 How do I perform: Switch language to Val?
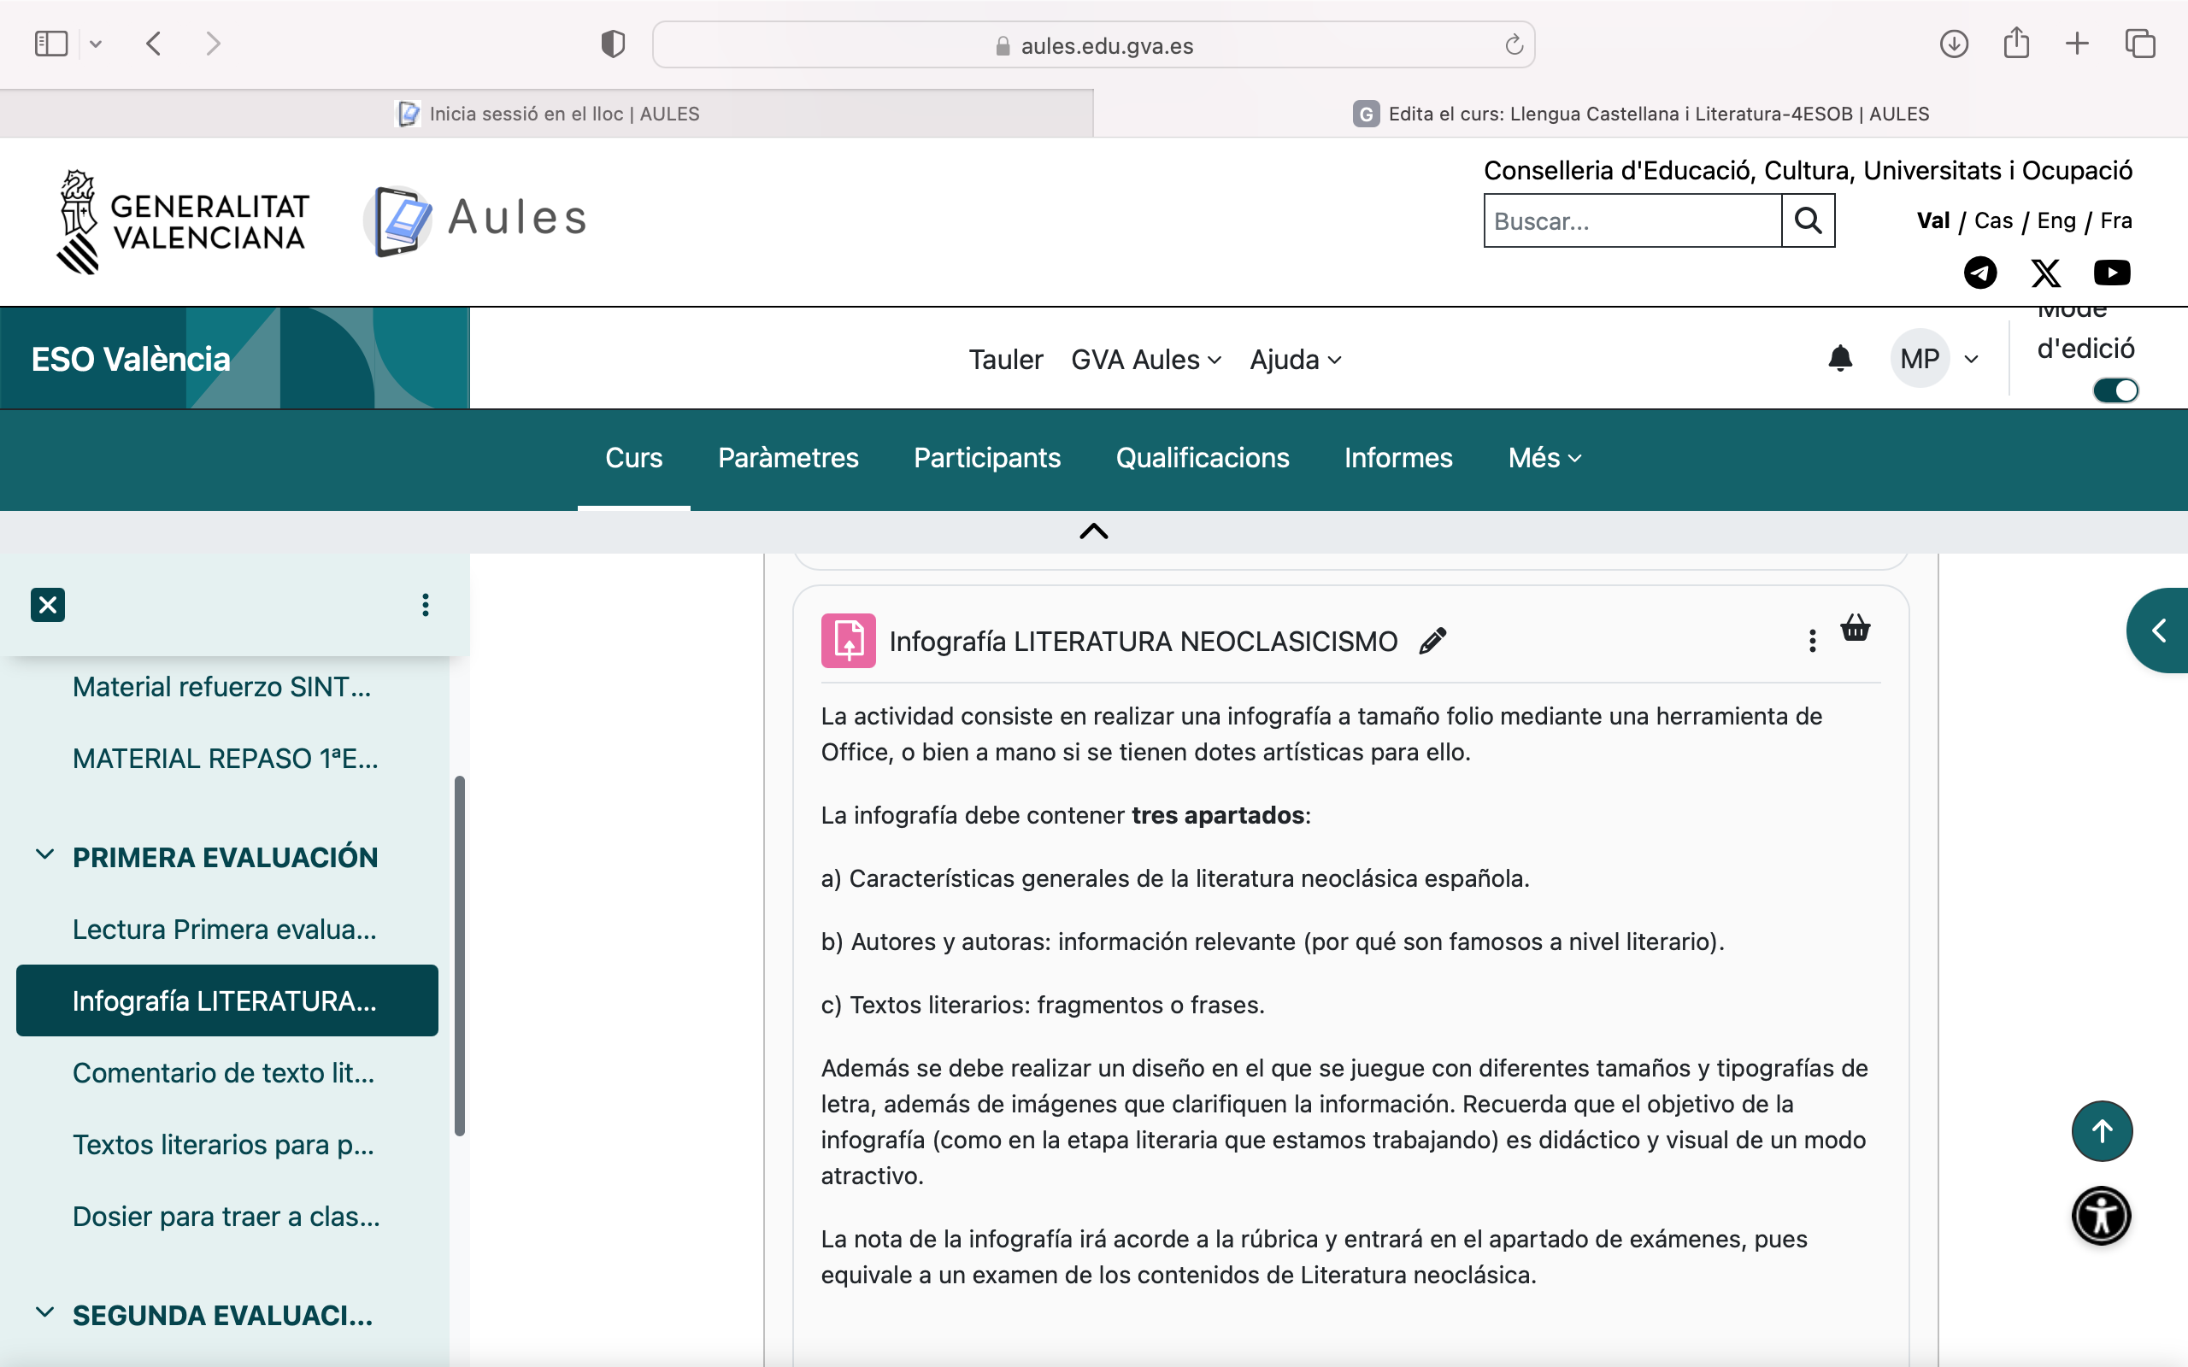click(x=1932, y=220)
